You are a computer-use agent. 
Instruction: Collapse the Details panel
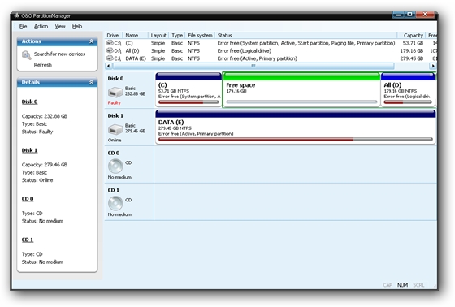[x=91, y=82]
